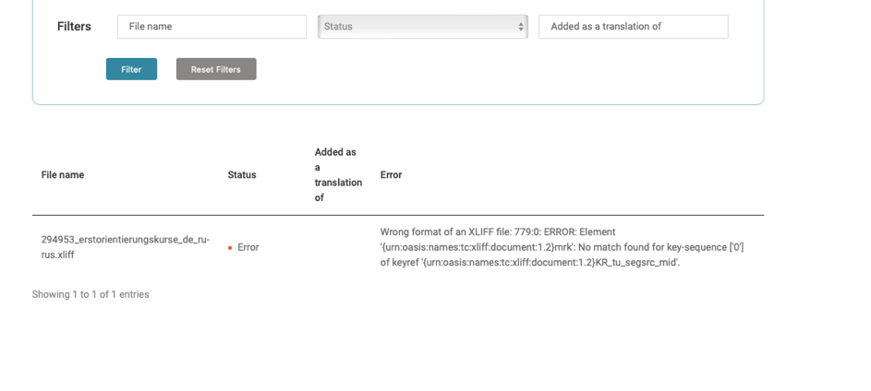Sort by Status column header

[242, 174]
